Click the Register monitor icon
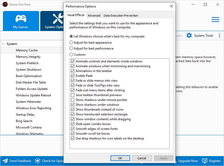 [205, 161]
